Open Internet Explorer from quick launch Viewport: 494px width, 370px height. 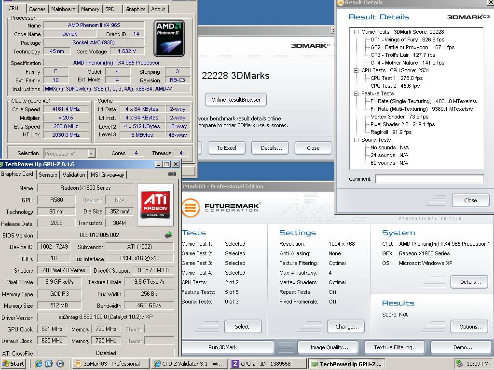pyautogui.click(x=39, y=364)
